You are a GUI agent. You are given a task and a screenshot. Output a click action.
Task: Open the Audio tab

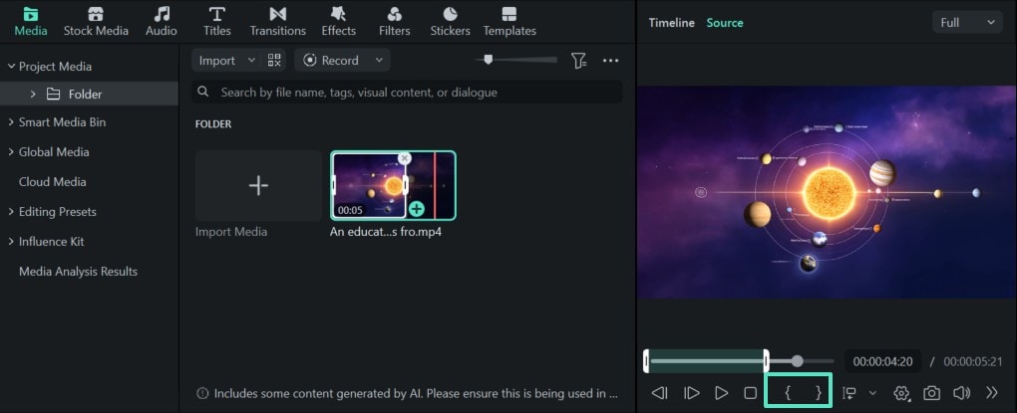pyautogui.click(x=162, y=21)
